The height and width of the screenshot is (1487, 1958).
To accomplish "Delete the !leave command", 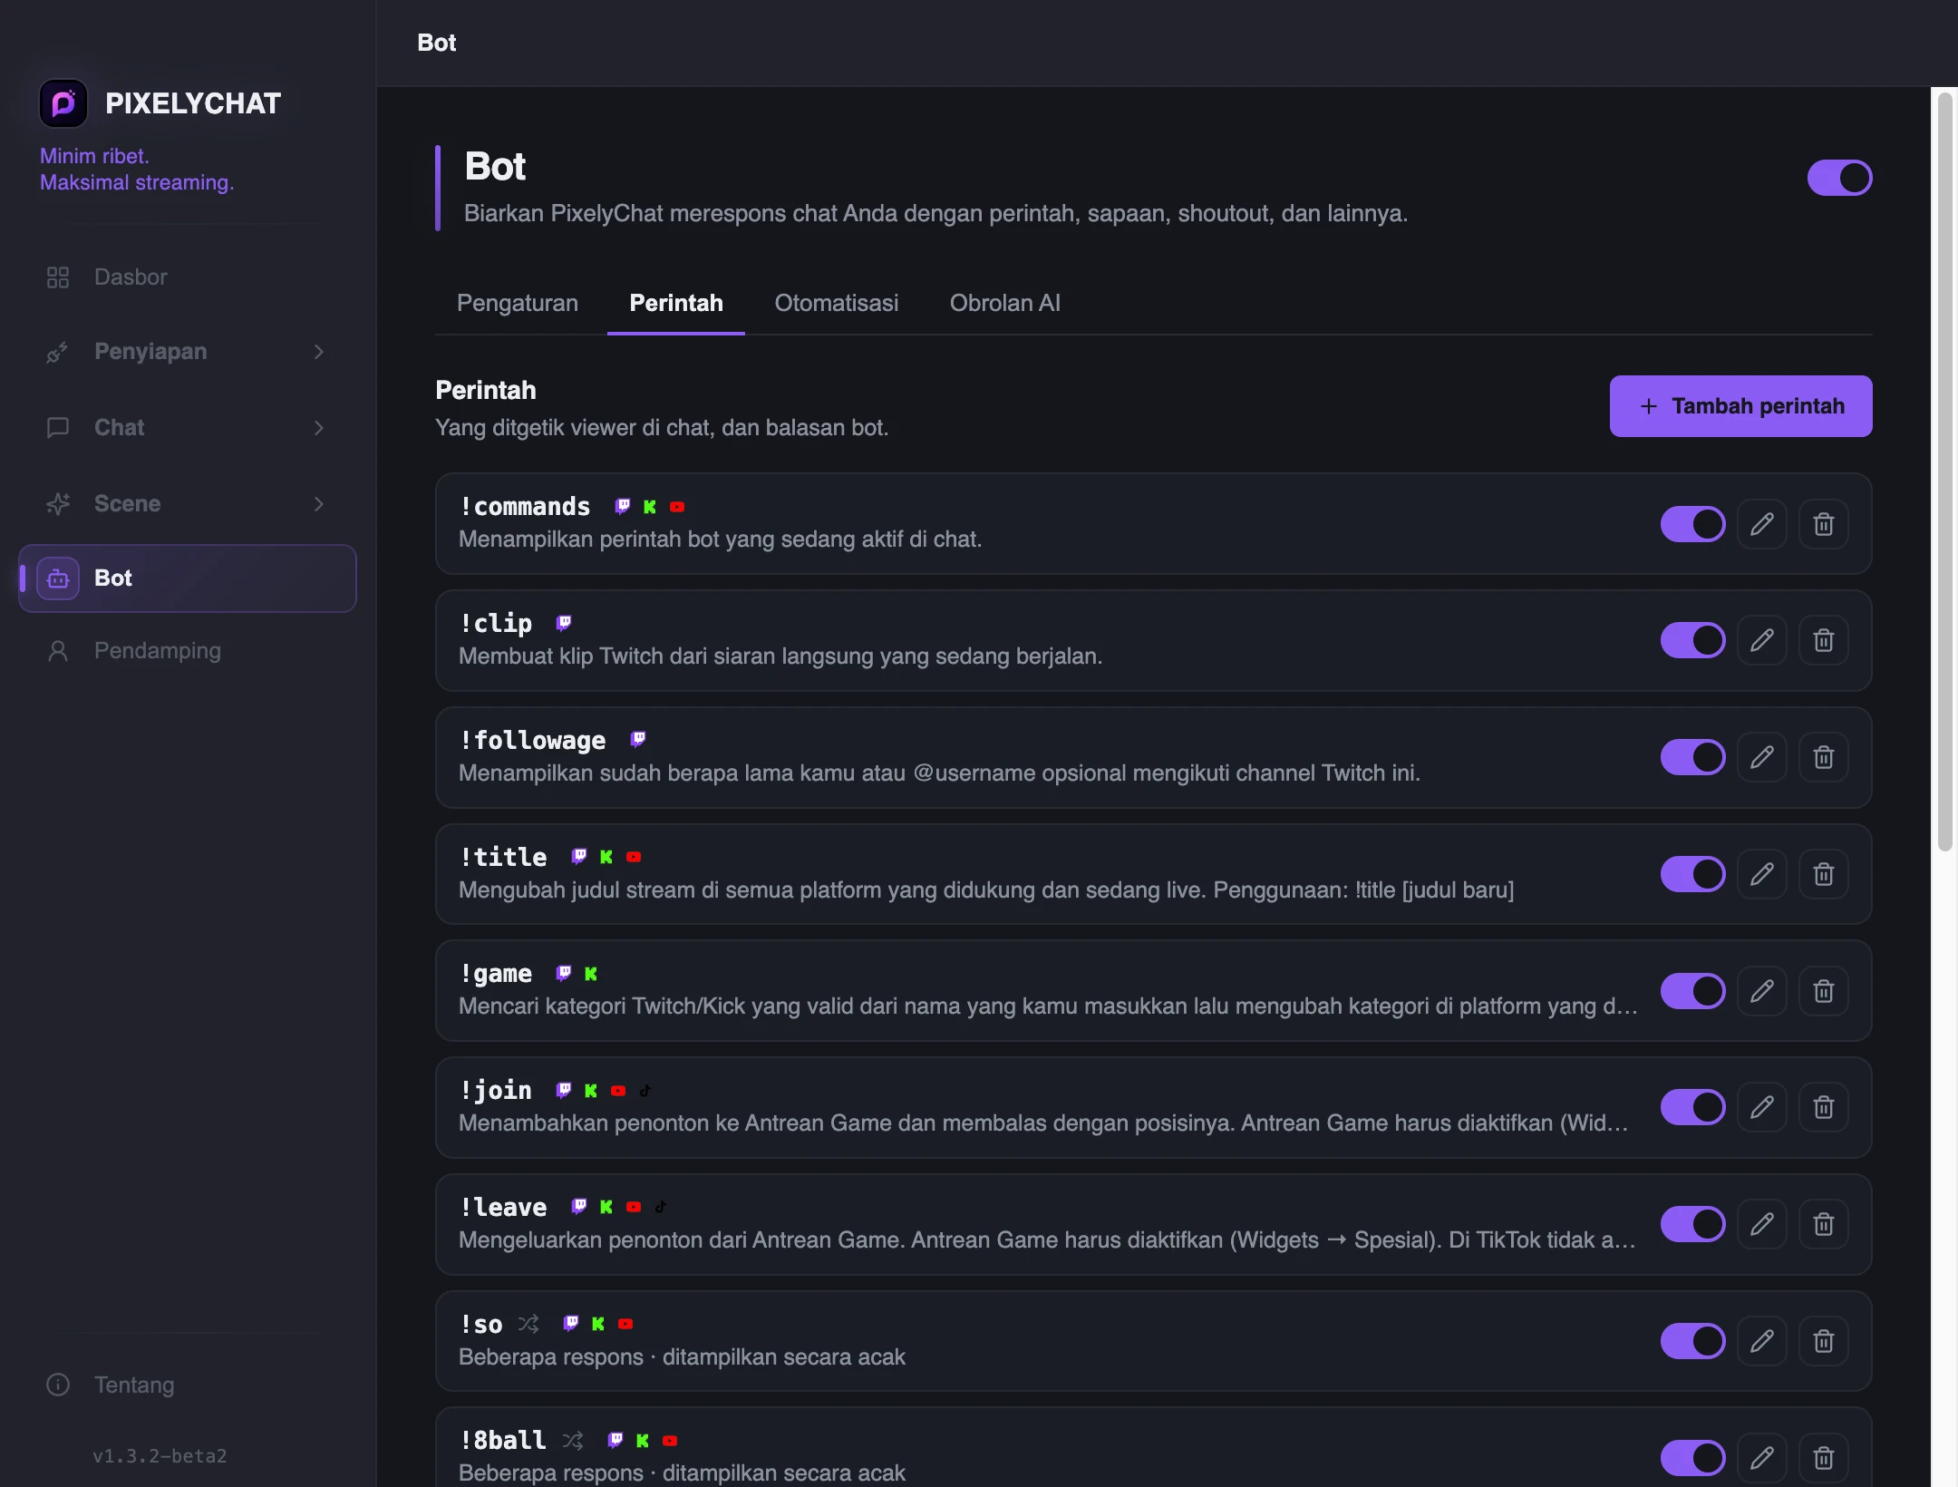I will tap(1823, 1225).
